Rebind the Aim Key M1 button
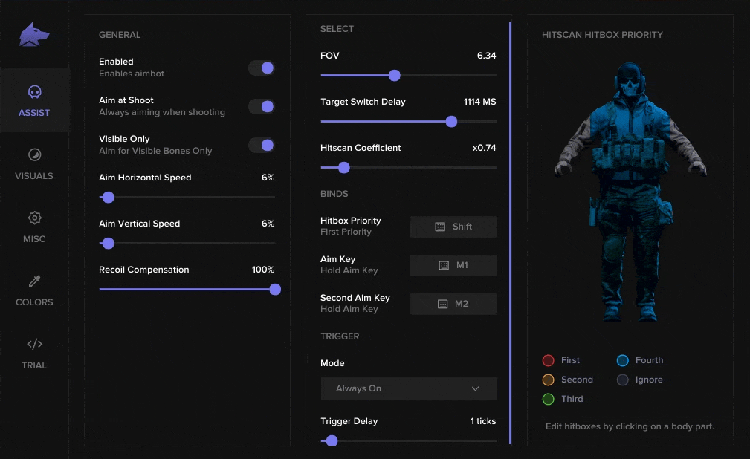Viewport: 750px width, 459px height. tap(453, 265)
